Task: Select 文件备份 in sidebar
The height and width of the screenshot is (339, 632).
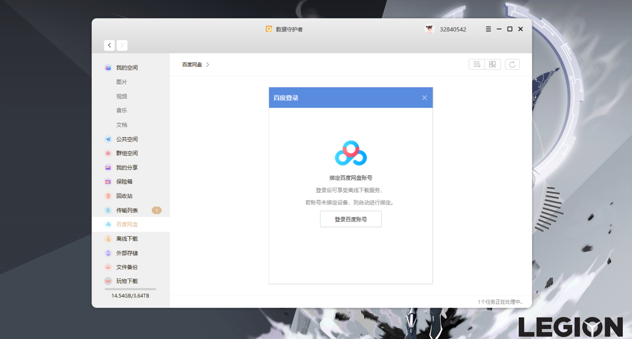Action: (127, 267)
